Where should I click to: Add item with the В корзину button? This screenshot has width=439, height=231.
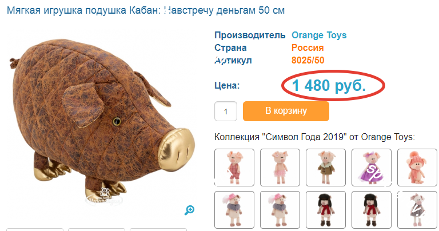pos(286,111)
